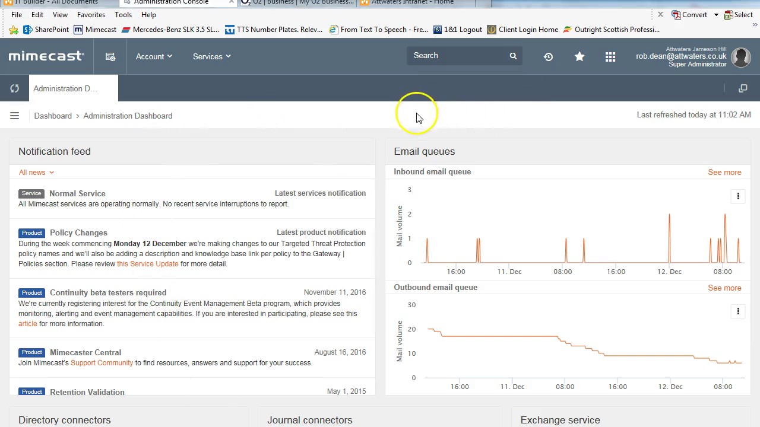Image resolution: width=760 pixels, height=427 pixels.
Task: Open the TTS Number Plates bookmark
Action: pos(274,30)
